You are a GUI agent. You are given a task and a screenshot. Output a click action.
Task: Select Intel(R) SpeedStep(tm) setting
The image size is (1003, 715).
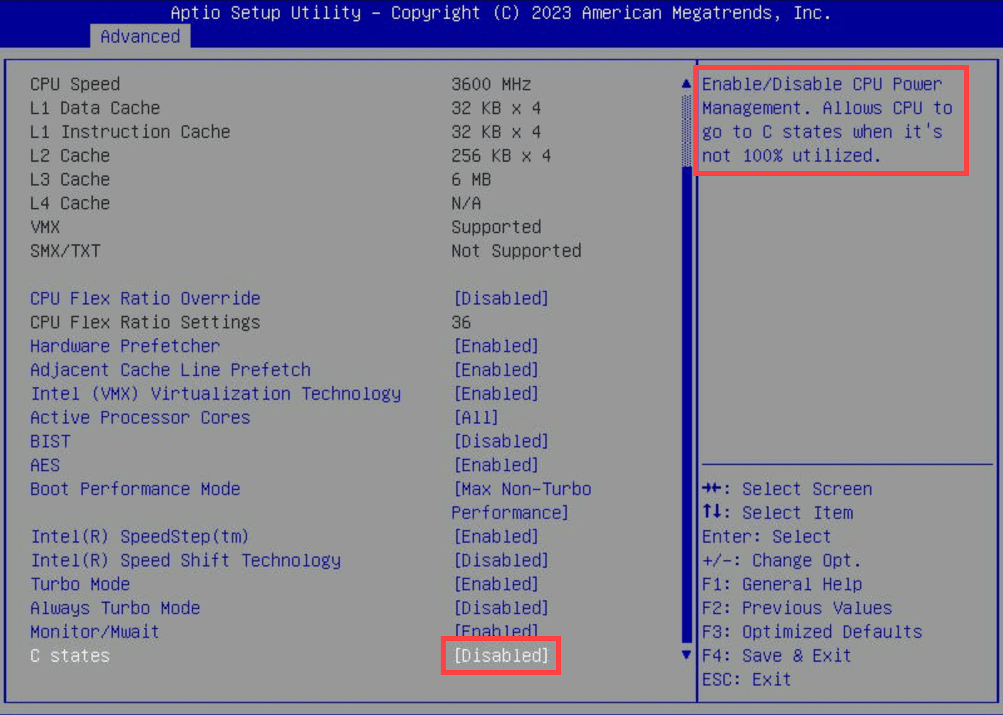pyautogui.click(x=140, y=536)
